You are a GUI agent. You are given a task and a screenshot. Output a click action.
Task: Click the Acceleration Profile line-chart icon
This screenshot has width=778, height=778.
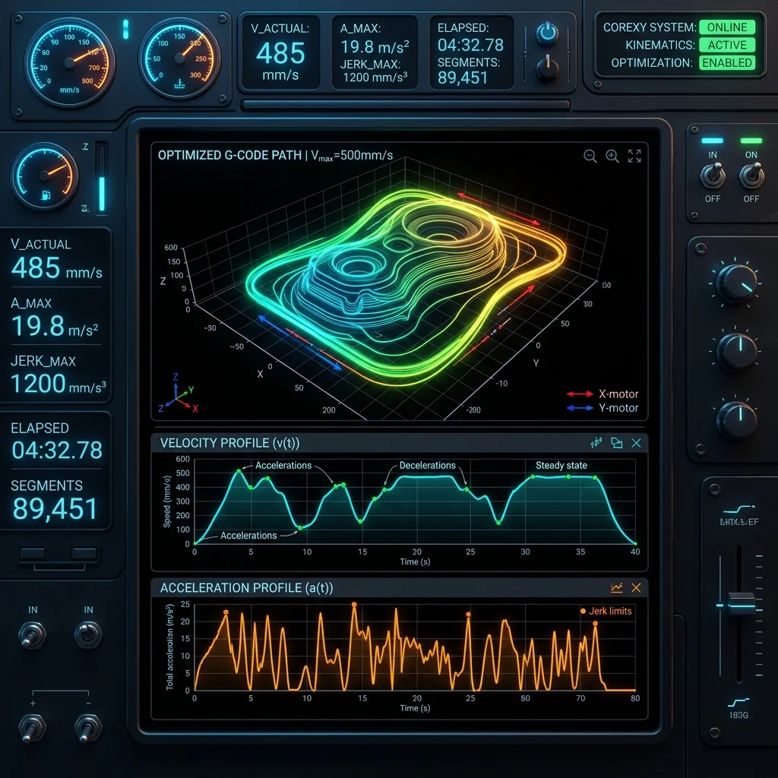point(617,588)
